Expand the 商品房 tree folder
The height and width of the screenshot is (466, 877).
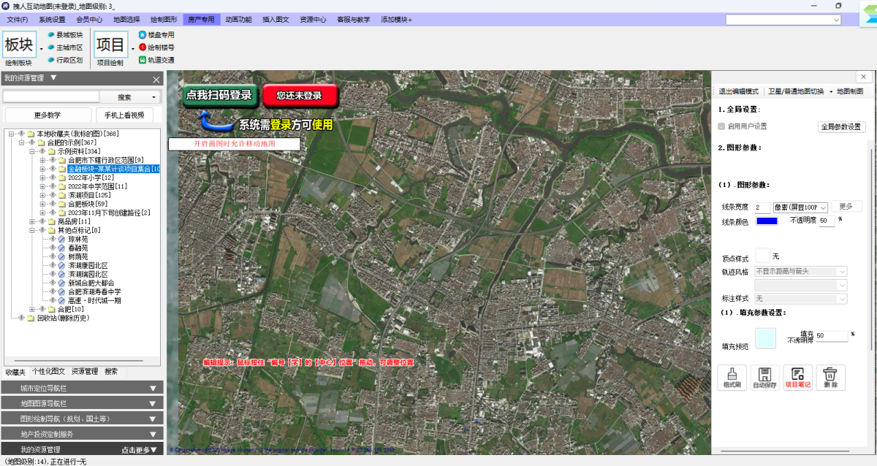pos(33,221)
